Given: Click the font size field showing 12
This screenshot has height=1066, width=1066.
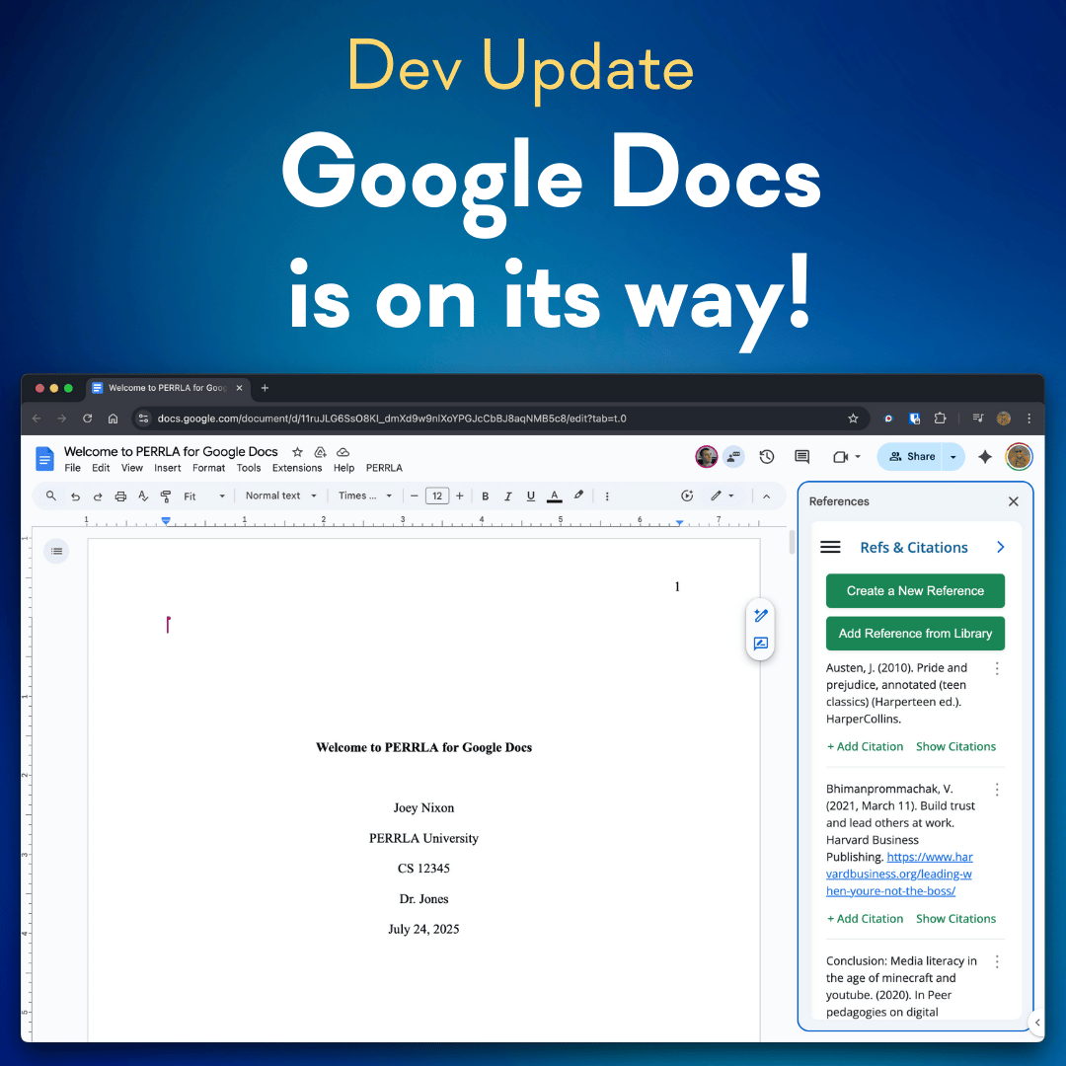Looking at the screenshot, I should [x=437, y=496].
